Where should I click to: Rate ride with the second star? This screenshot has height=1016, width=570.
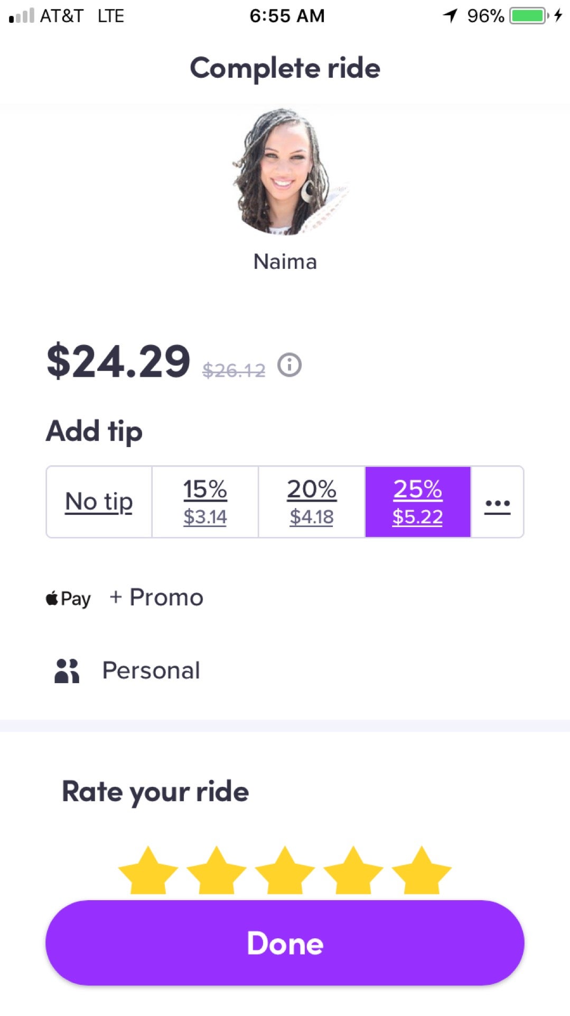pyautogui.click(x=216, y=871)
